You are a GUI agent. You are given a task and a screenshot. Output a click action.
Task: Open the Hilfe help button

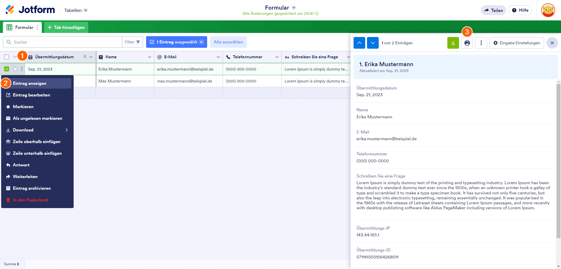tap(520, 10)
